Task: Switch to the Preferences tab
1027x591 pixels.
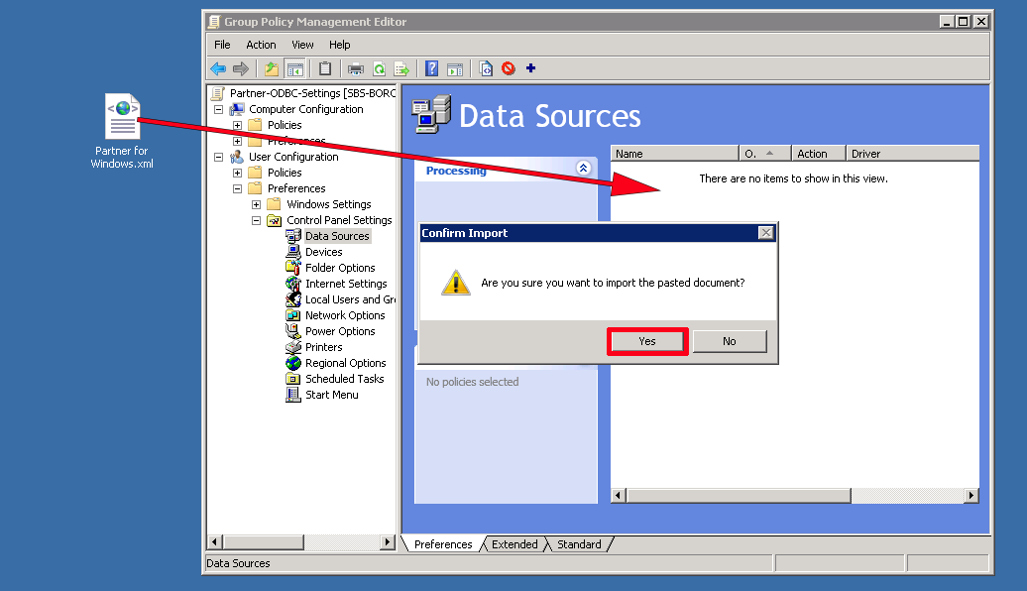Action: click(x=443, y=544)
